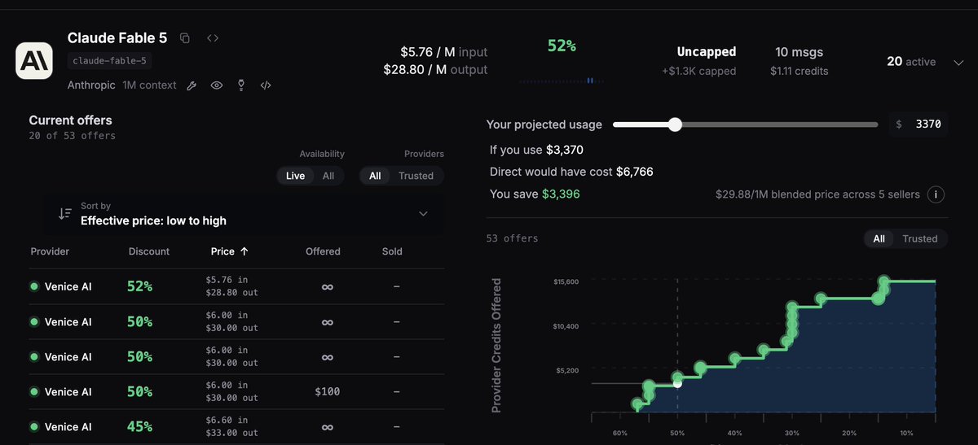Click the ascending arrow on Price column

(244, 251)
